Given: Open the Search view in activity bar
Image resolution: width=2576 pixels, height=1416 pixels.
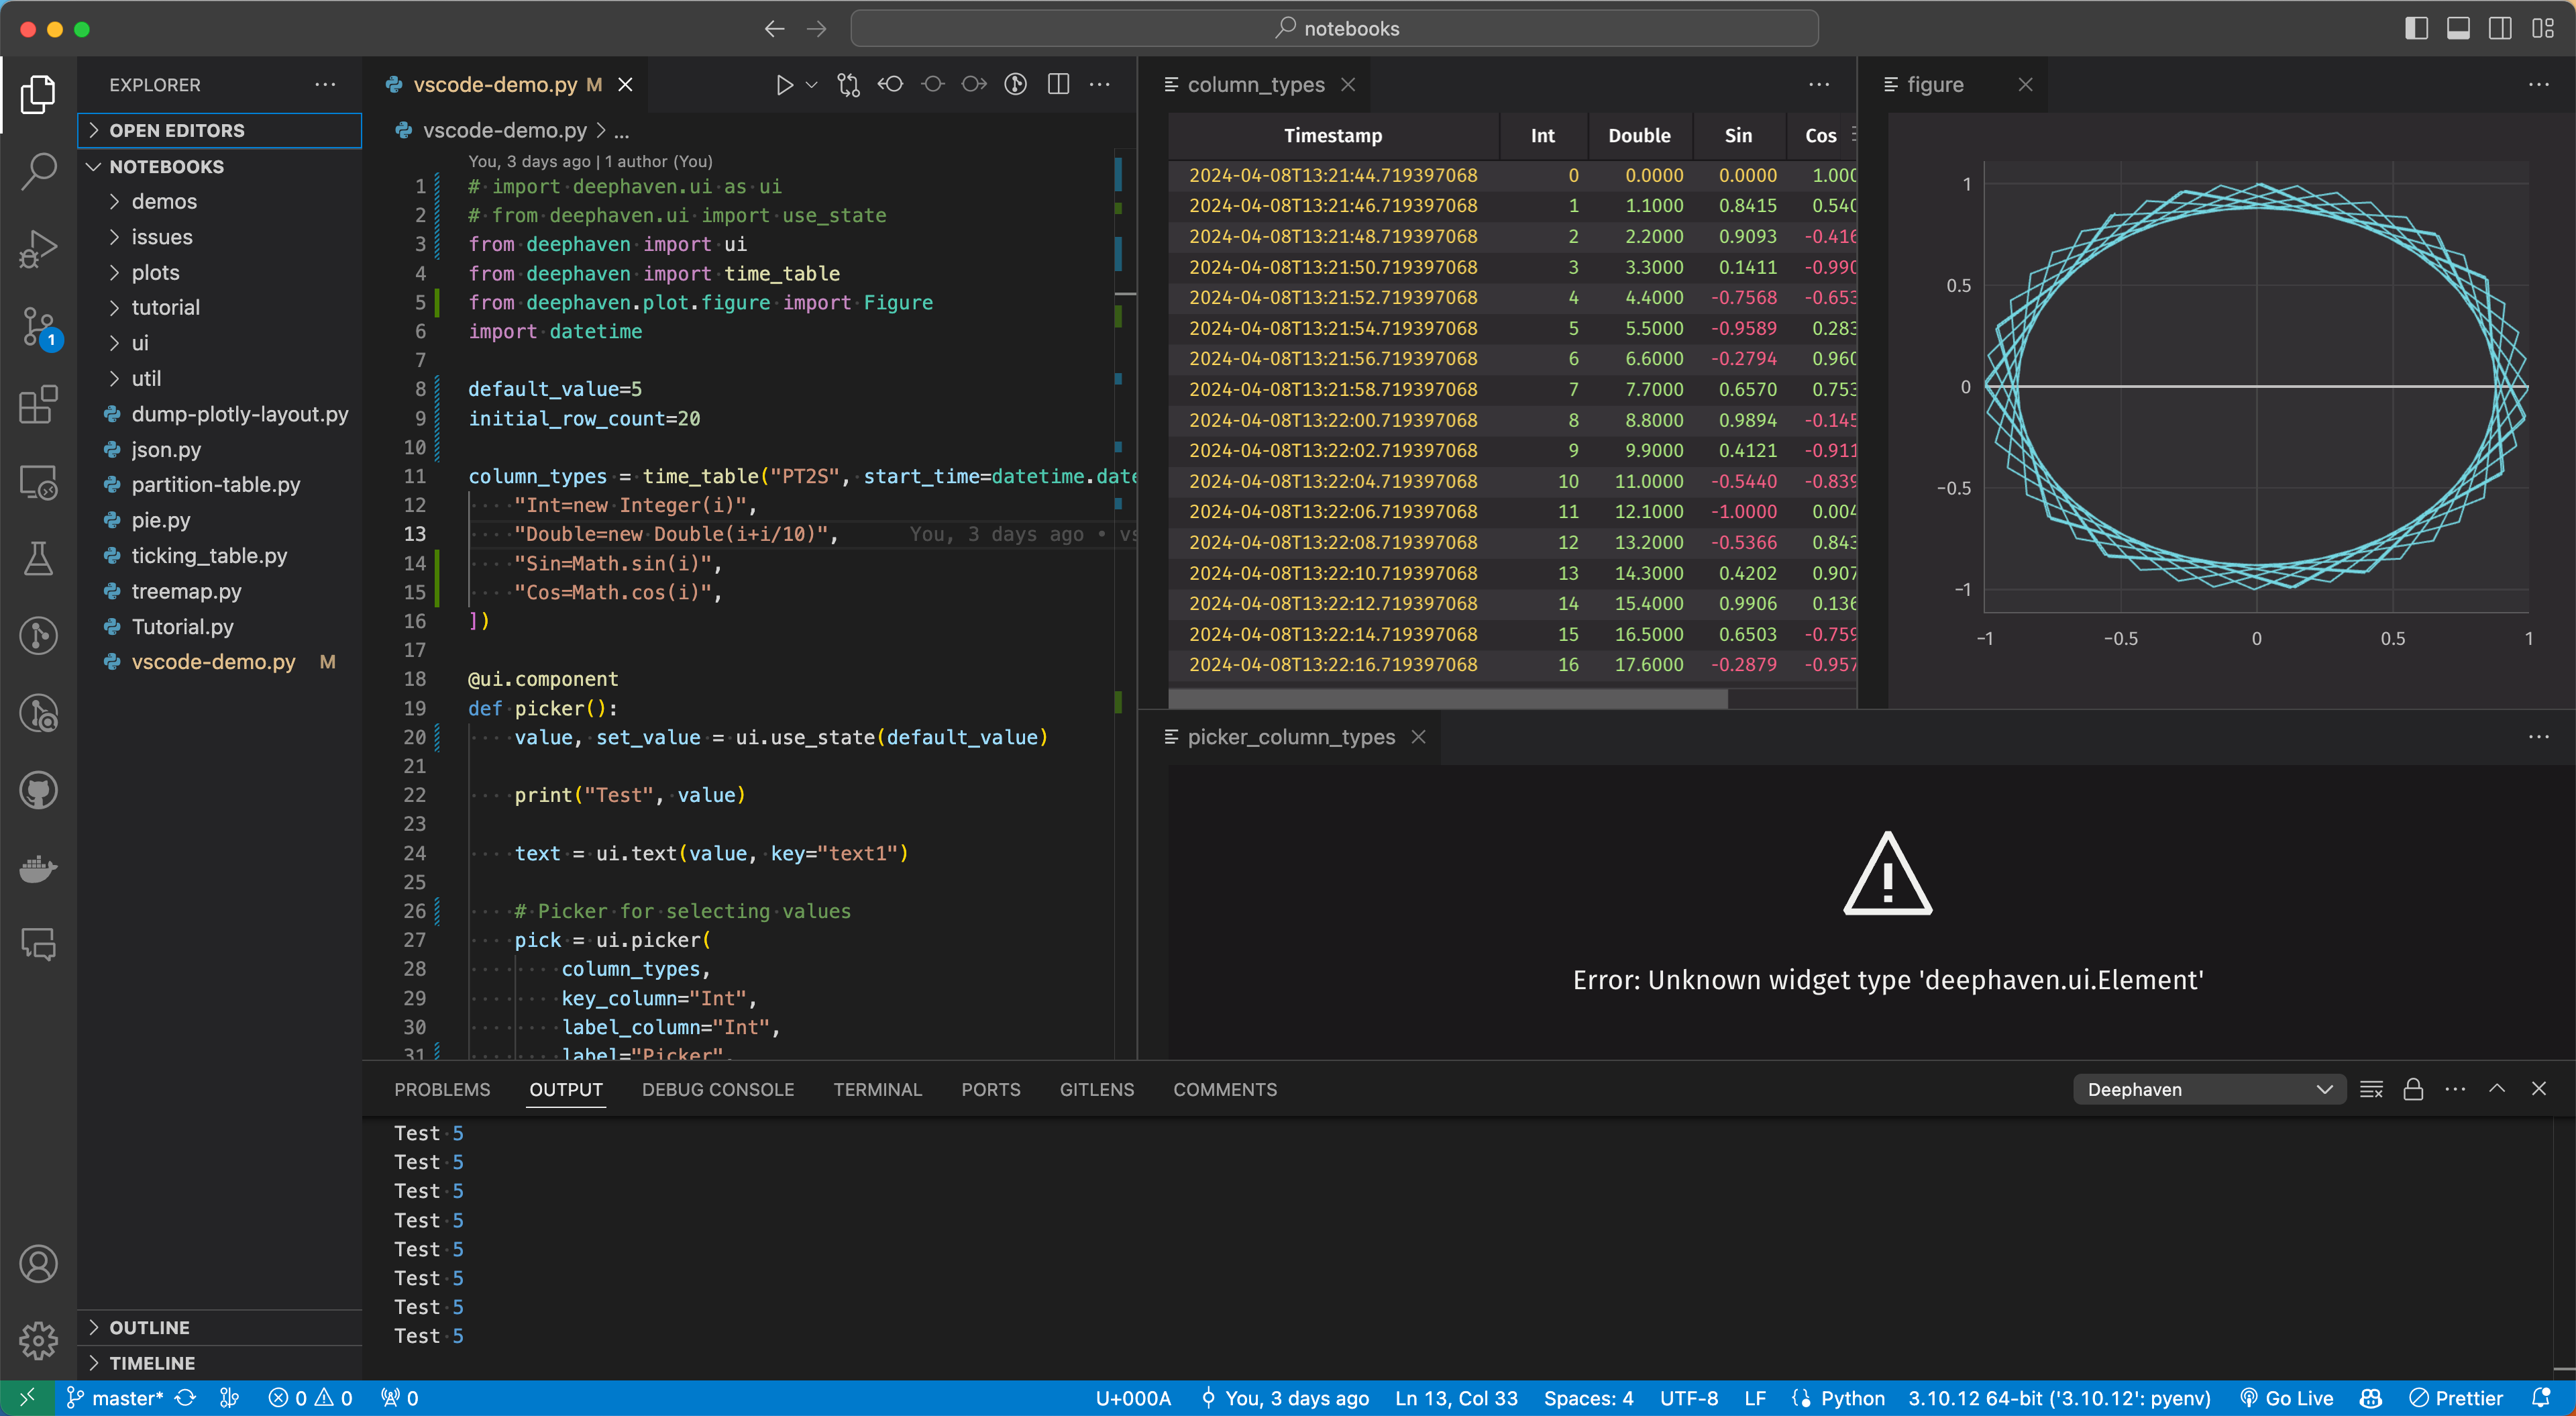Looking at the screenshot, I should 38,171.
